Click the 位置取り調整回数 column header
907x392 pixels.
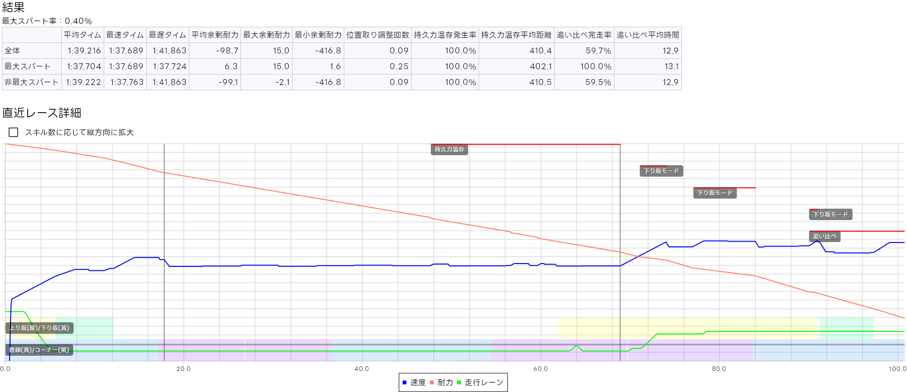[x=378, y=35]
